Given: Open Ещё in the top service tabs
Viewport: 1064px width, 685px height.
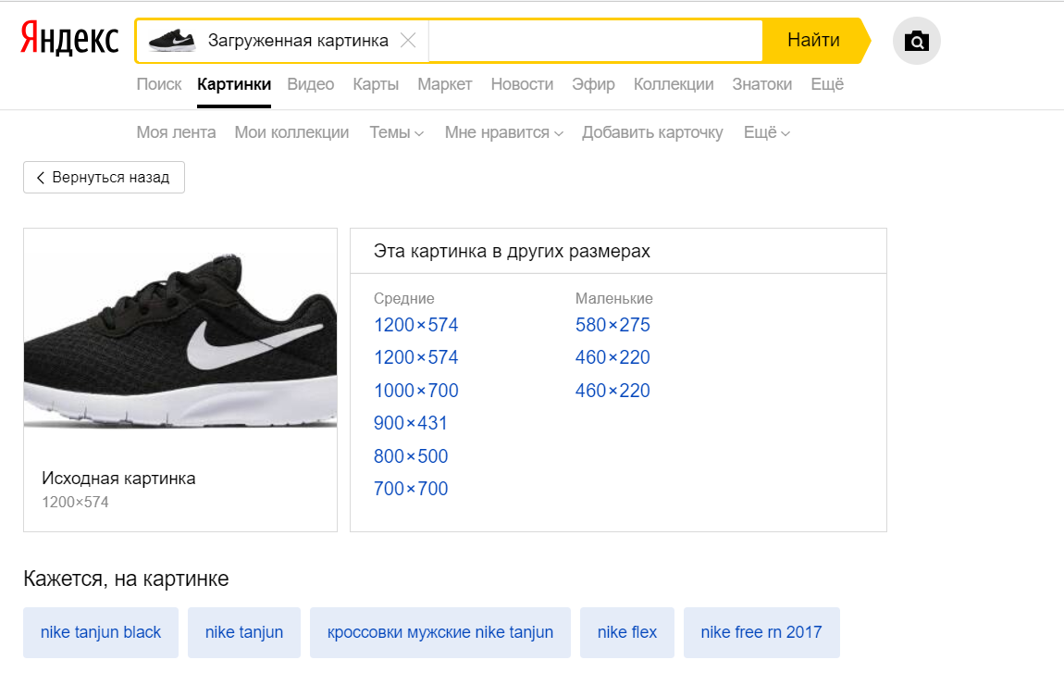Looking at the screenshot, I should [x=827, y=84].
